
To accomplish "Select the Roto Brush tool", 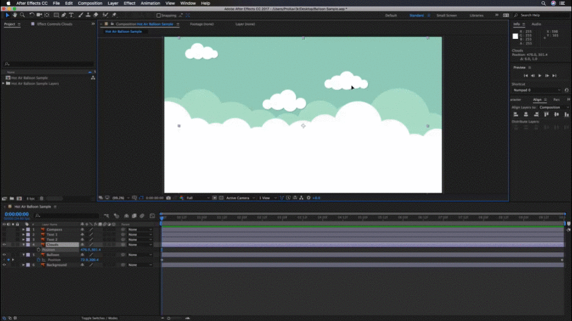I will pos(105,15).
